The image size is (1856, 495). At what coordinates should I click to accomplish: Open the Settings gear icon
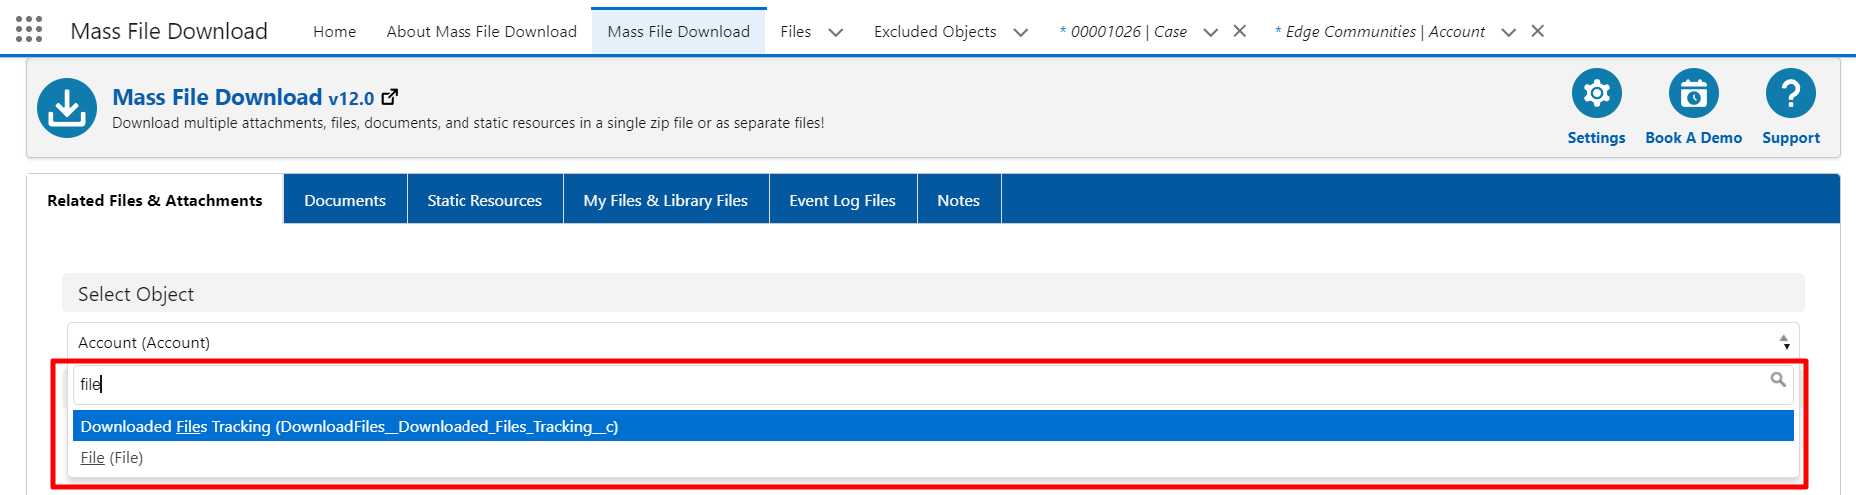tap(1596, 93)
